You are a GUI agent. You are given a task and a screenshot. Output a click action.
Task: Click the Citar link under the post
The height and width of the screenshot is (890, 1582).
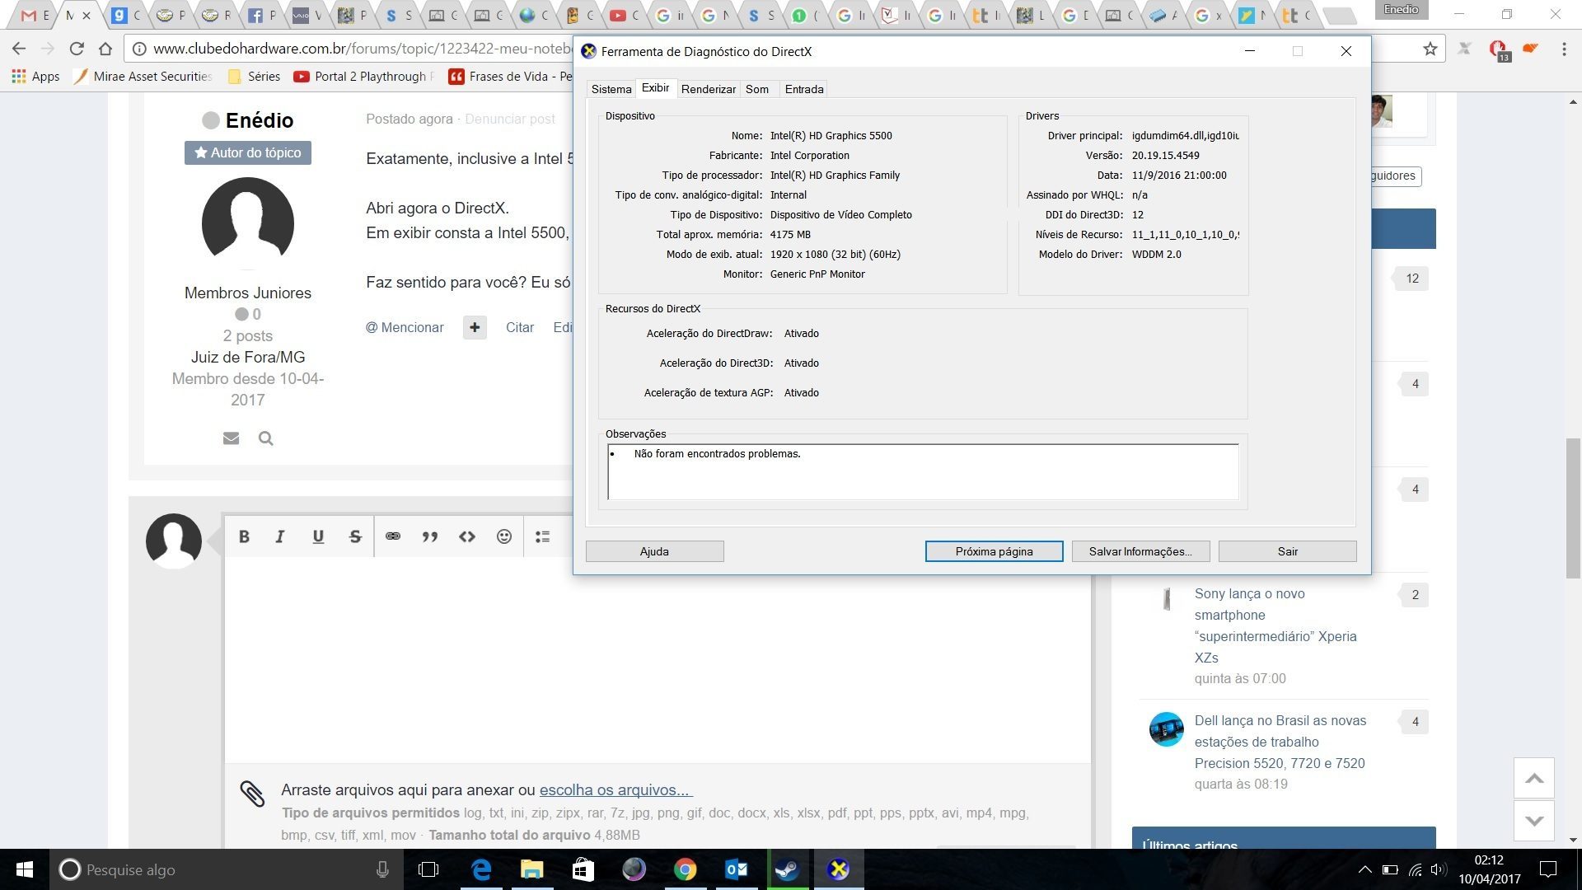[x=520, y=327]
